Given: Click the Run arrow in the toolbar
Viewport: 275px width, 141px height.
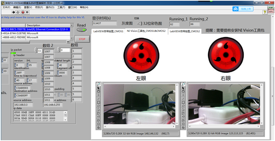Looking at the screenshot, I should (13, 12).
